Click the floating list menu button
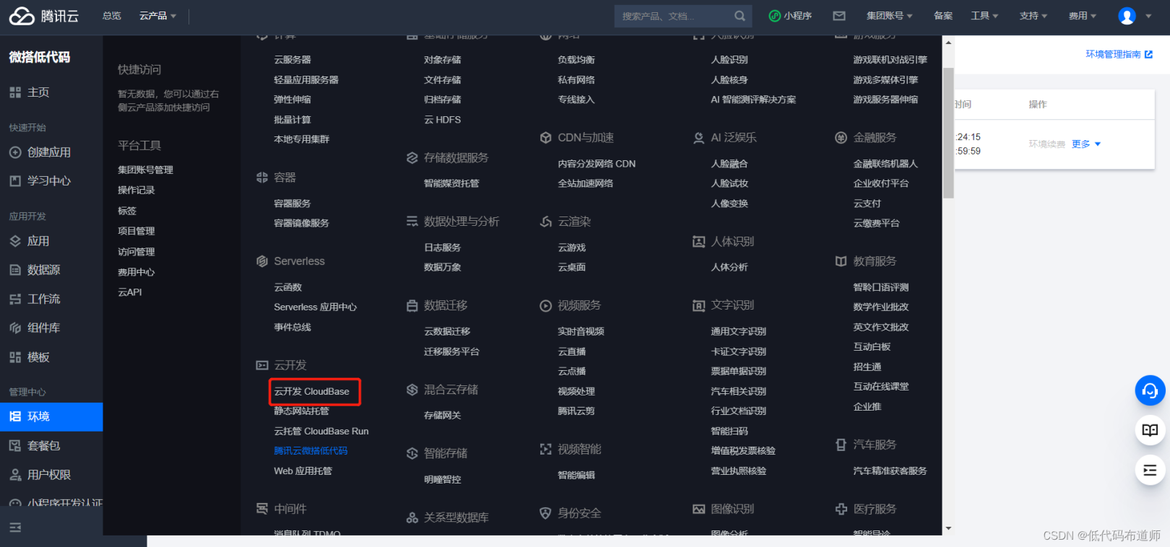This screenshot has height=547, width=1170. click(1150, 471)
